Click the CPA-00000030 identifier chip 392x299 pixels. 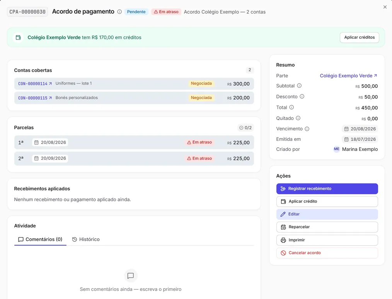point(27,12)
